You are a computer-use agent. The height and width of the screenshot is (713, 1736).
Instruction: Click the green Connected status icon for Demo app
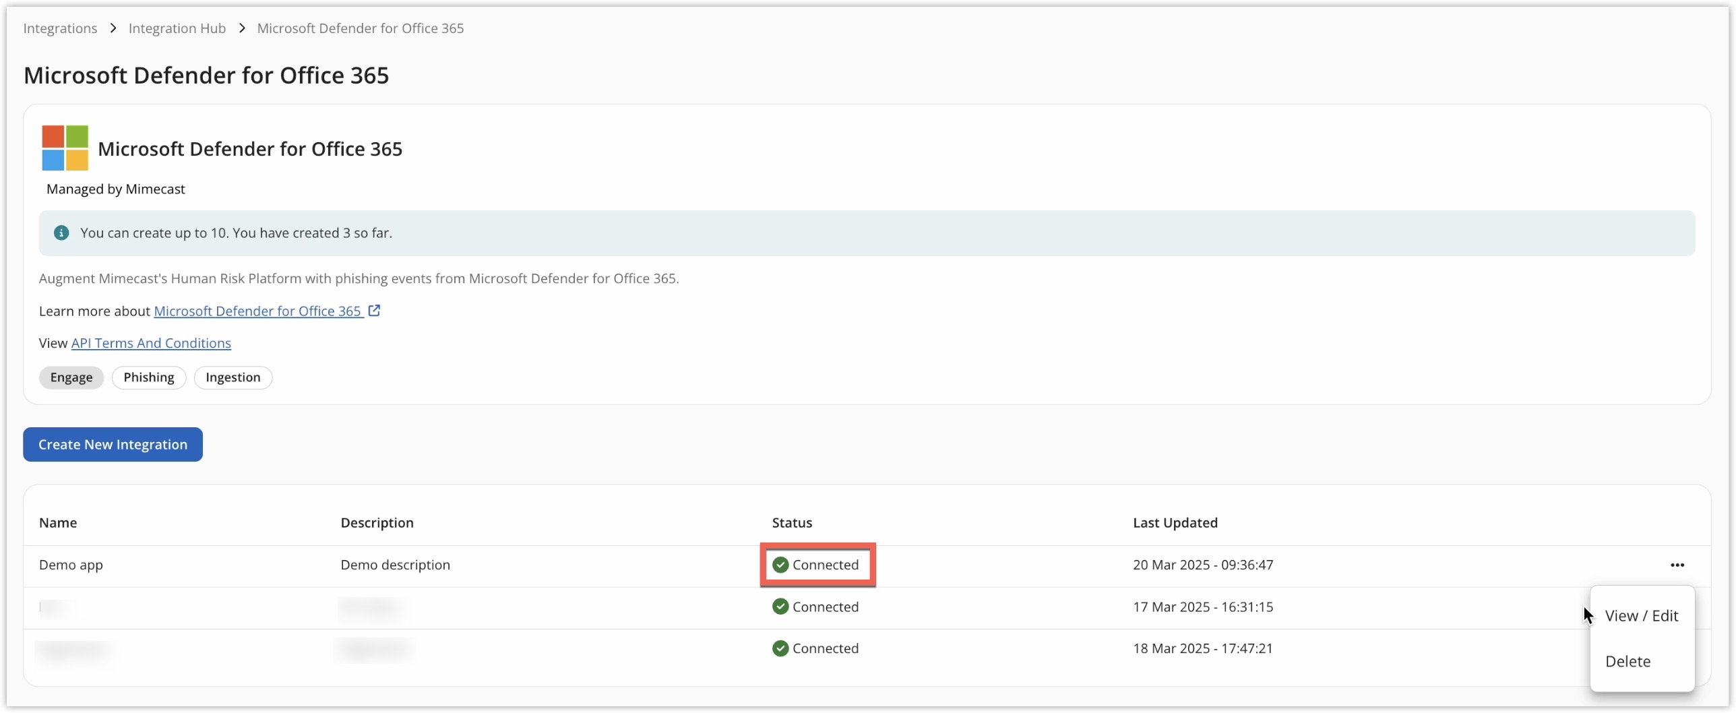[x=780, y=565]
